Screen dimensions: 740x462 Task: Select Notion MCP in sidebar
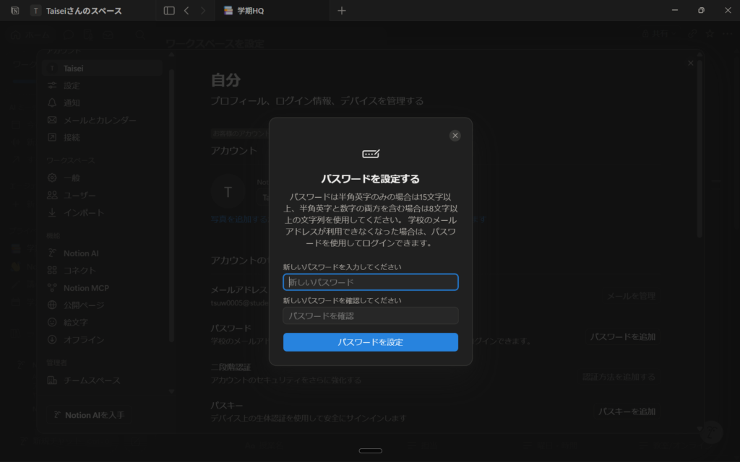(x=85, y=288)
